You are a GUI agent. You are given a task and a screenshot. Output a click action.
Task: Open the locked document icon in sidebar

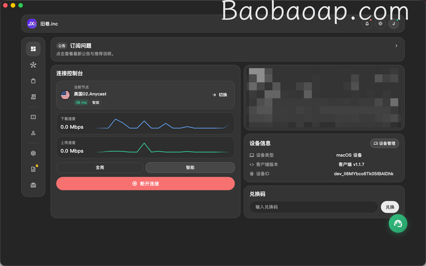(33, 169)
